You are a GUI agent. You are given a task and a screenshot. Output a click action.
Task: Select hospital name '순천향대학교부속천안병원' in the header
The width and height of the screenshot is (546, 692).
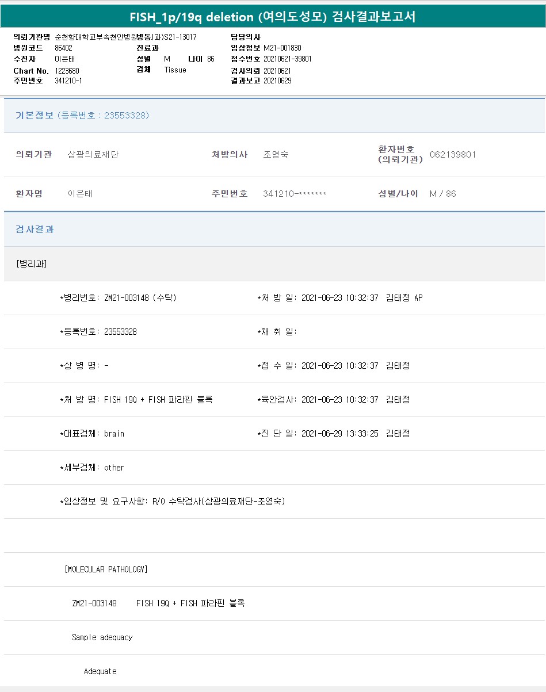pyautogui.click(x=95, y=37)
